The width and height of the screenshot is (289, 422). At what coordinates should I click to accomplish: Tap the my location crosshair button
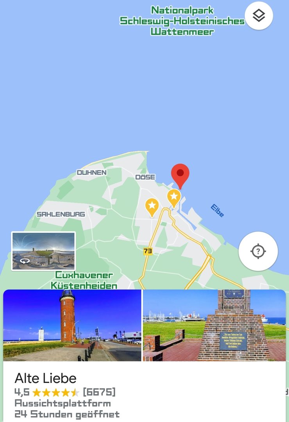tap(258, 251)
